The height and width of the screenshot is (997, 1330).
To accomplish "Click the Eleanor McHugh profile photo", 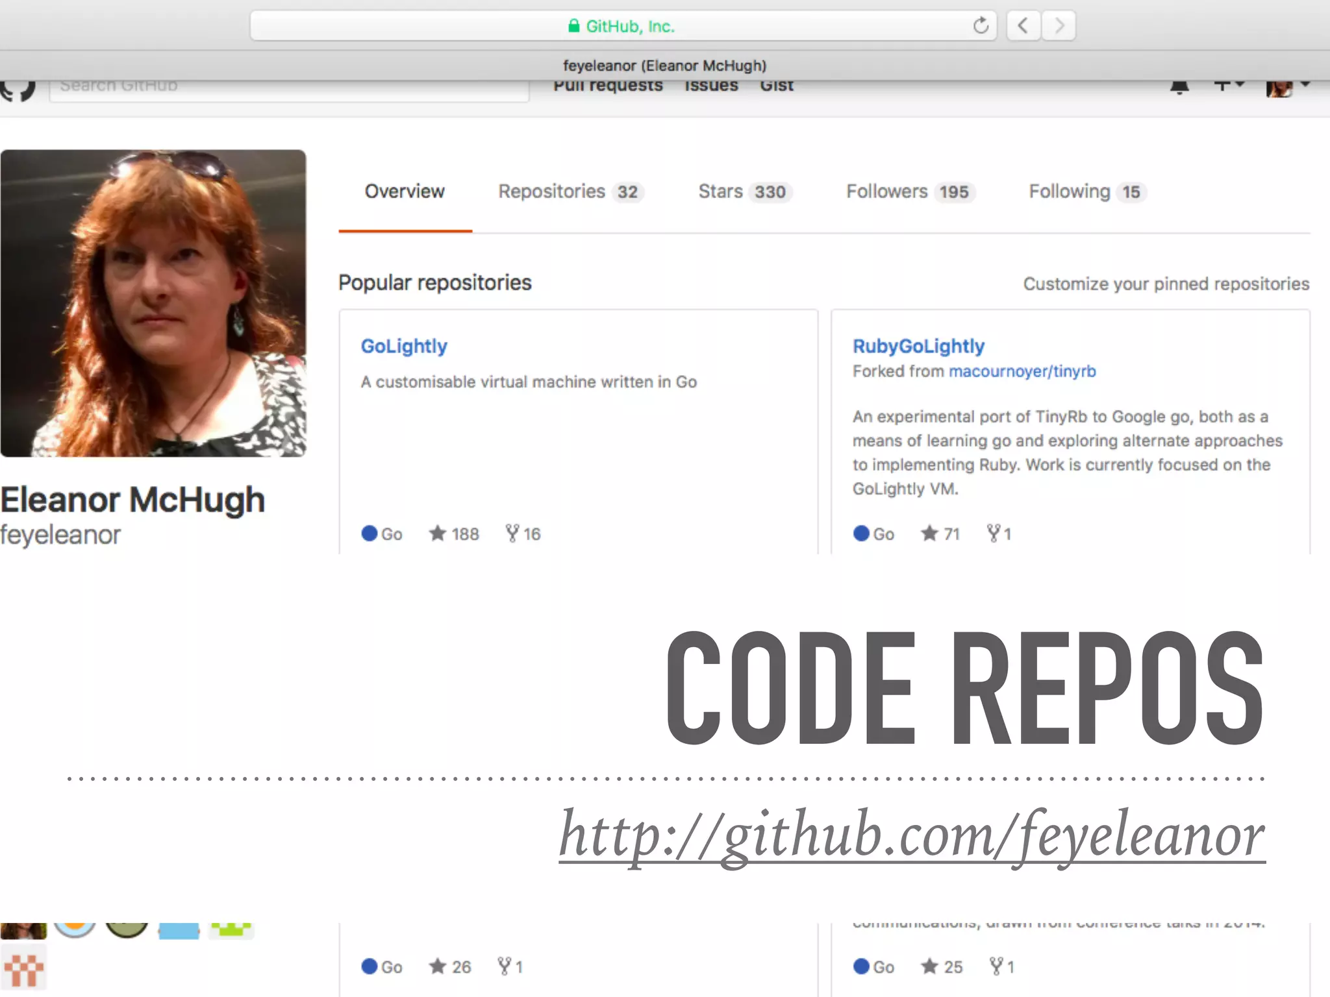I will (153, 303).
